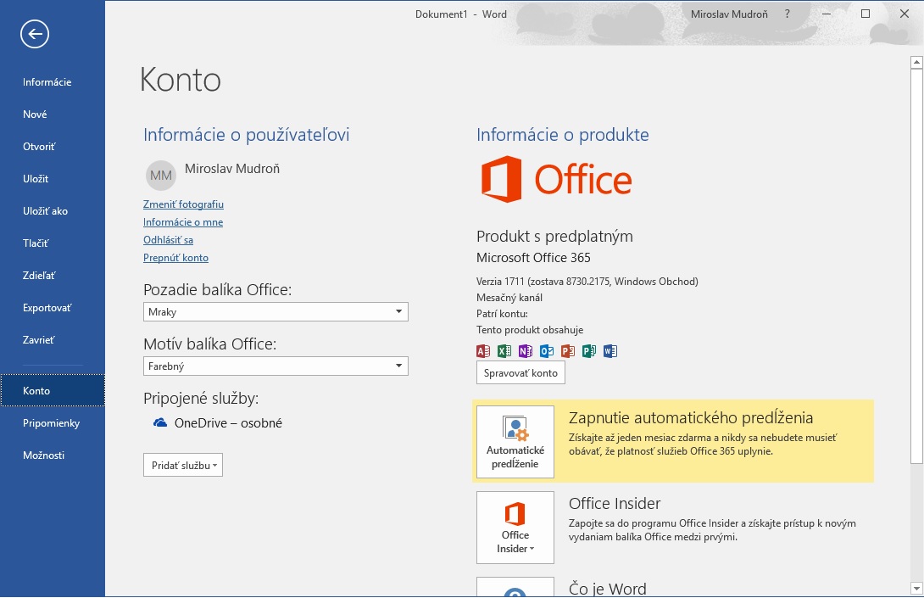Click the Publisher app icon
The image size is (924, 598).
(x=589, y=351)
